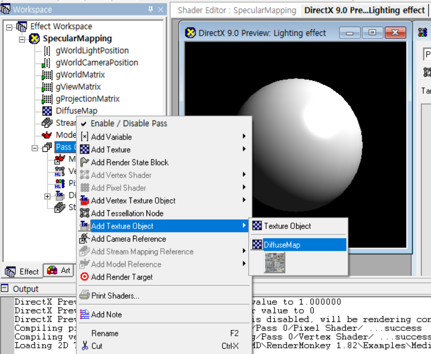The image size is (431, 354).
Task: Open Add Vertex Texture Object submenu arrow
Action: point(244,200)
